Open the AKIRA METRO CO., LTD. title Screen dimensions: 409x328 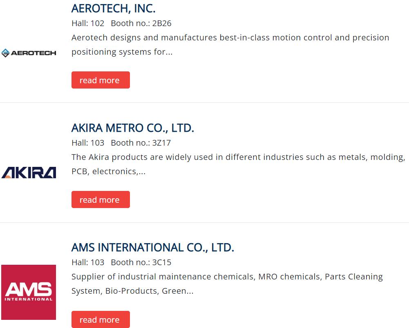click(x=133, y=128)
